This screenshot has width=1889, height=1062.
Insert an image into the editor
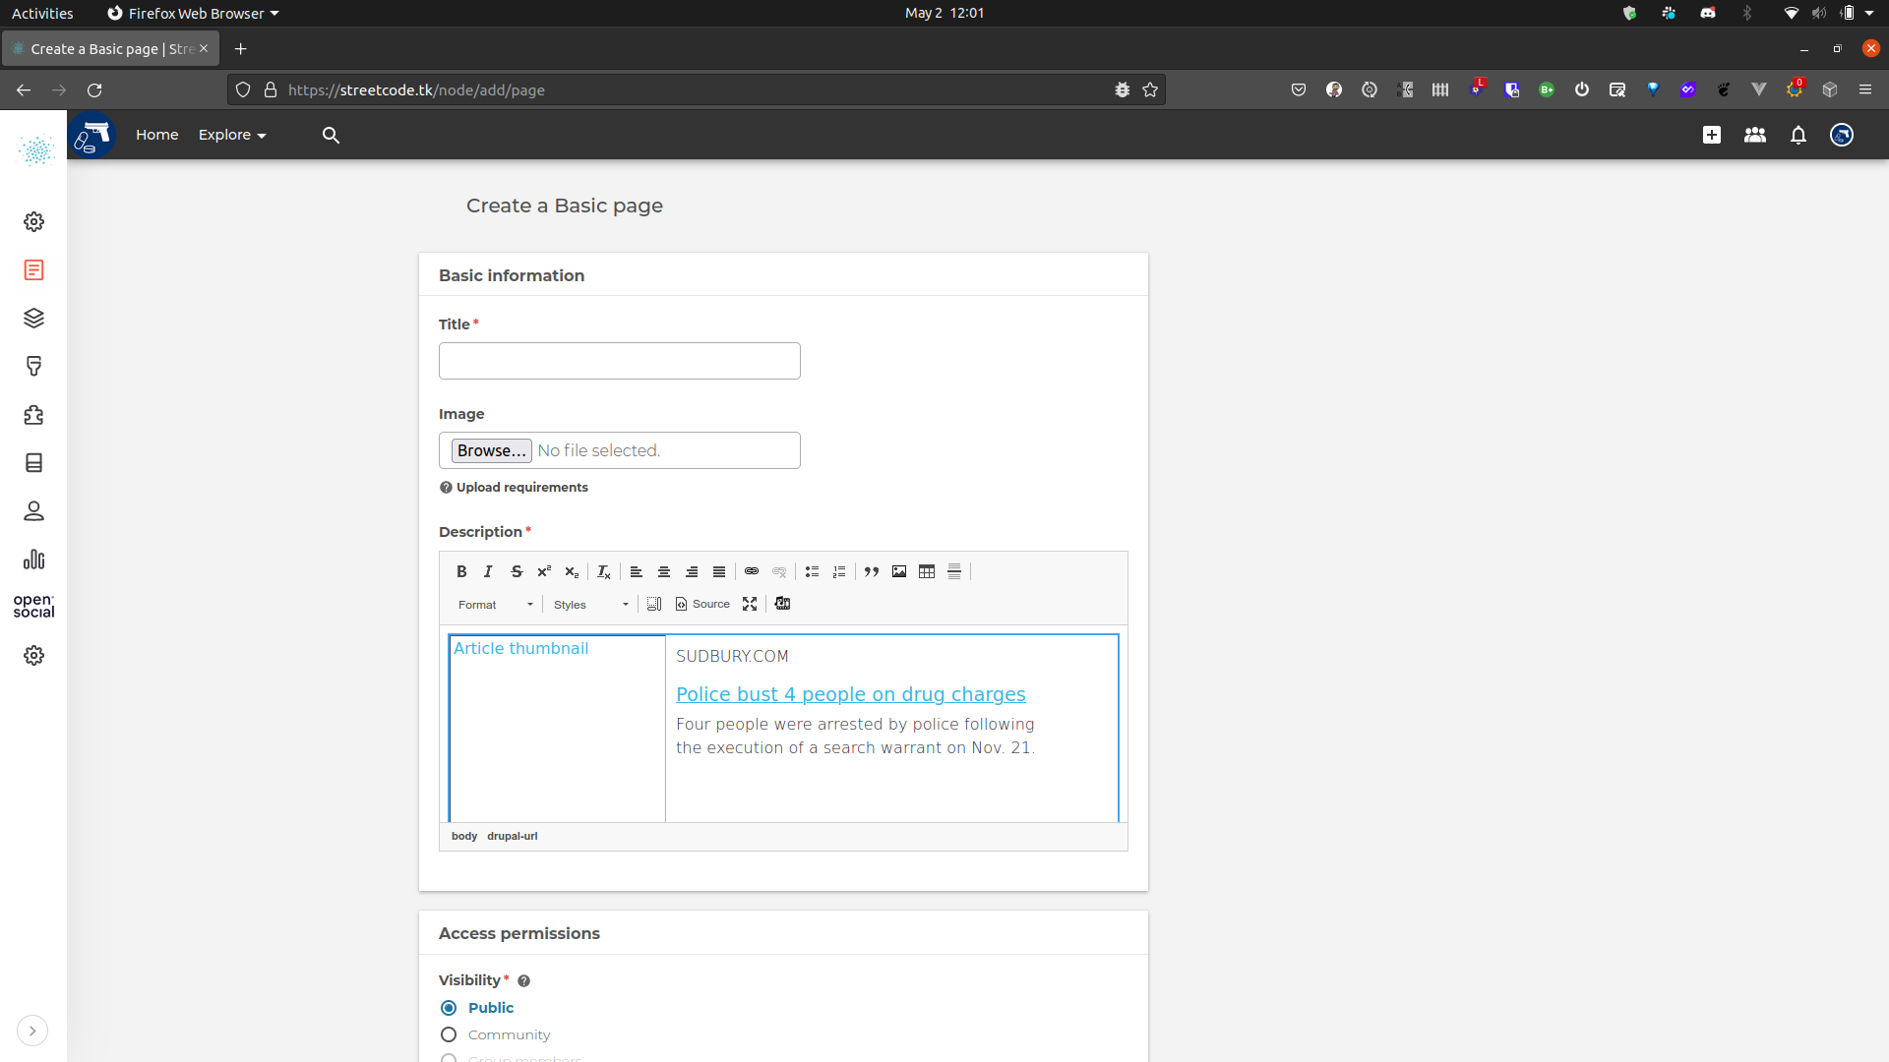898,571
